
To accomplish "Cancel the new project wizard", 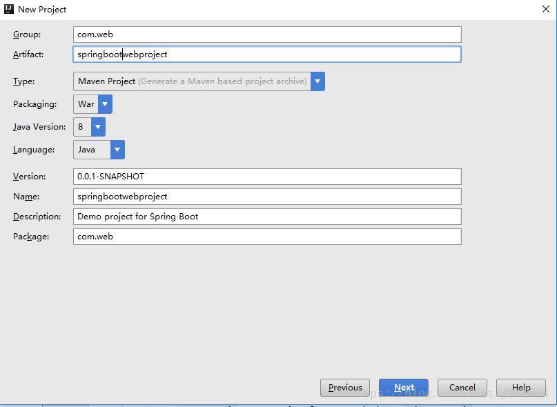I will pyautogui.click(x=462, y=388).
